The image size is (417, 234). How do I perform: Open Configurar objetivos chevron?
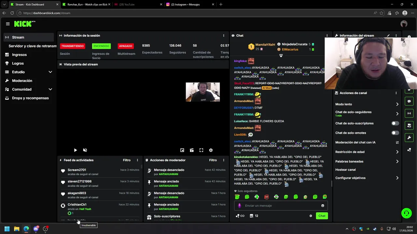coord(397,178)
